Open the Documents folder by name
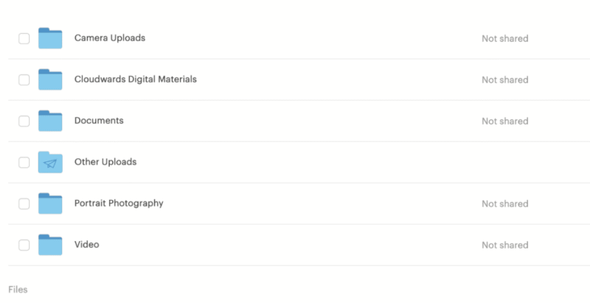This screenshot has width=590, height=303. coord(99,121)
